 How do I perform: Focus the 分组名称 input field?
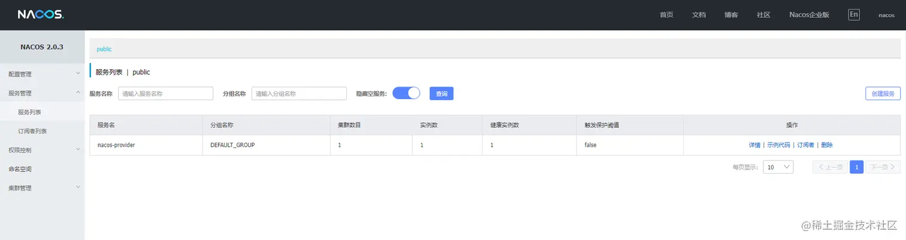tap(299, 93)
